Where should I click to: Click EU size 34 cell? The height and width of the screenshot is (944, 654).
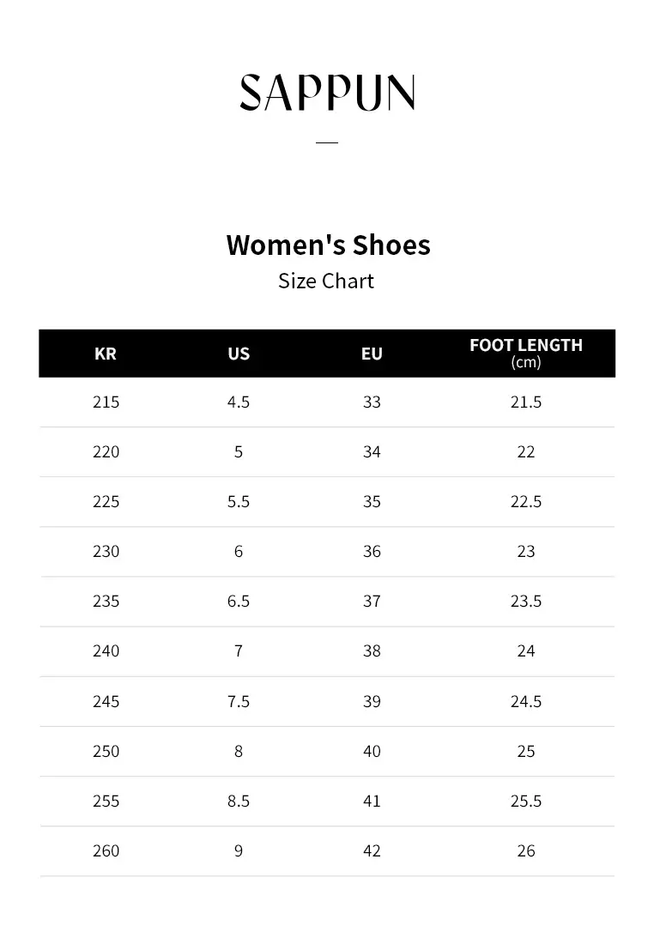[x=372, y=451]
